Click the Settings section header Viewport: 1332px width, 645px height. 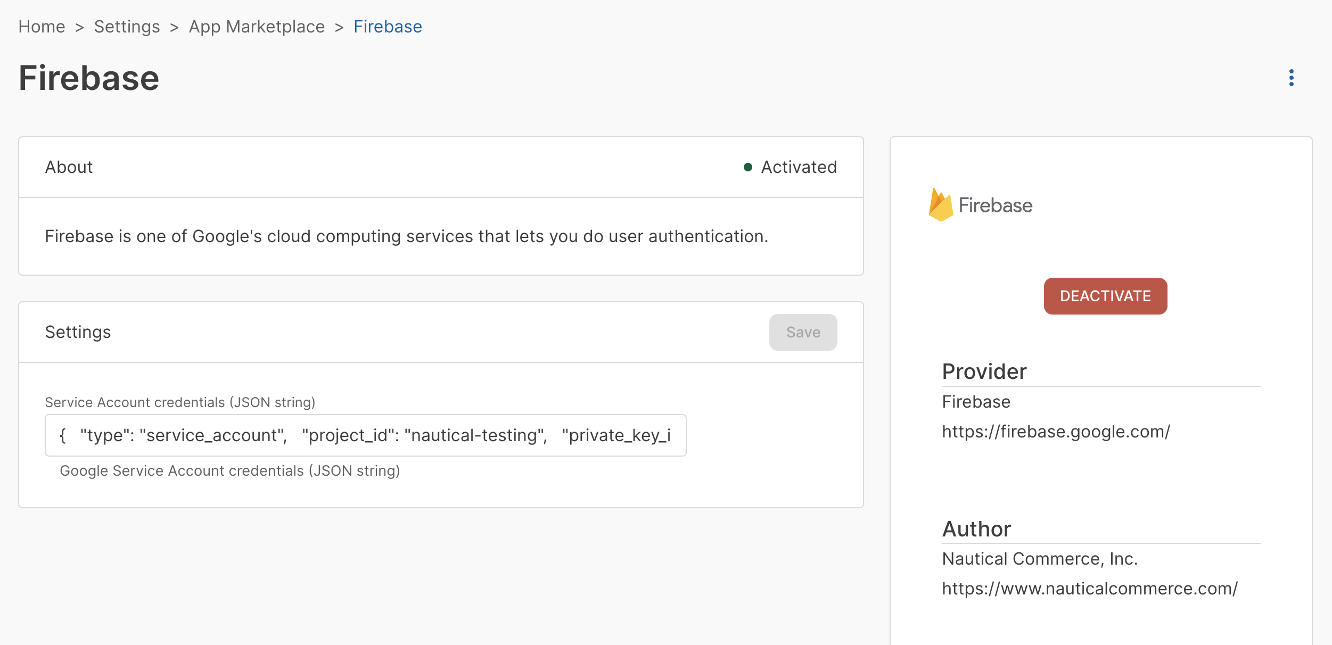(x=78, y=332)
